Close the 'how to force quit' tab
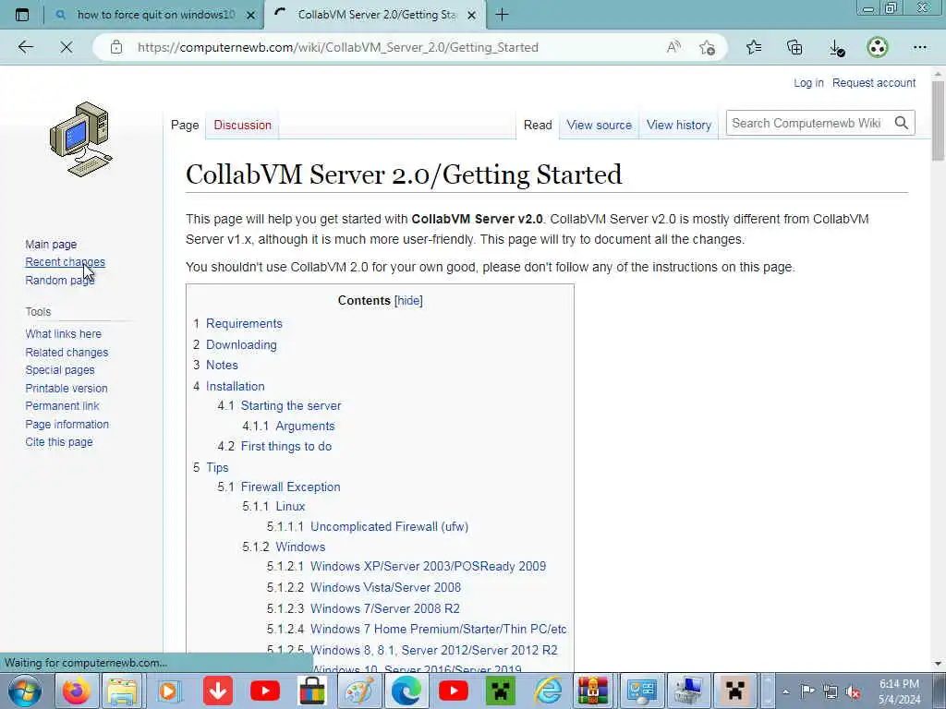946x709 pixels. coord(251,15)
